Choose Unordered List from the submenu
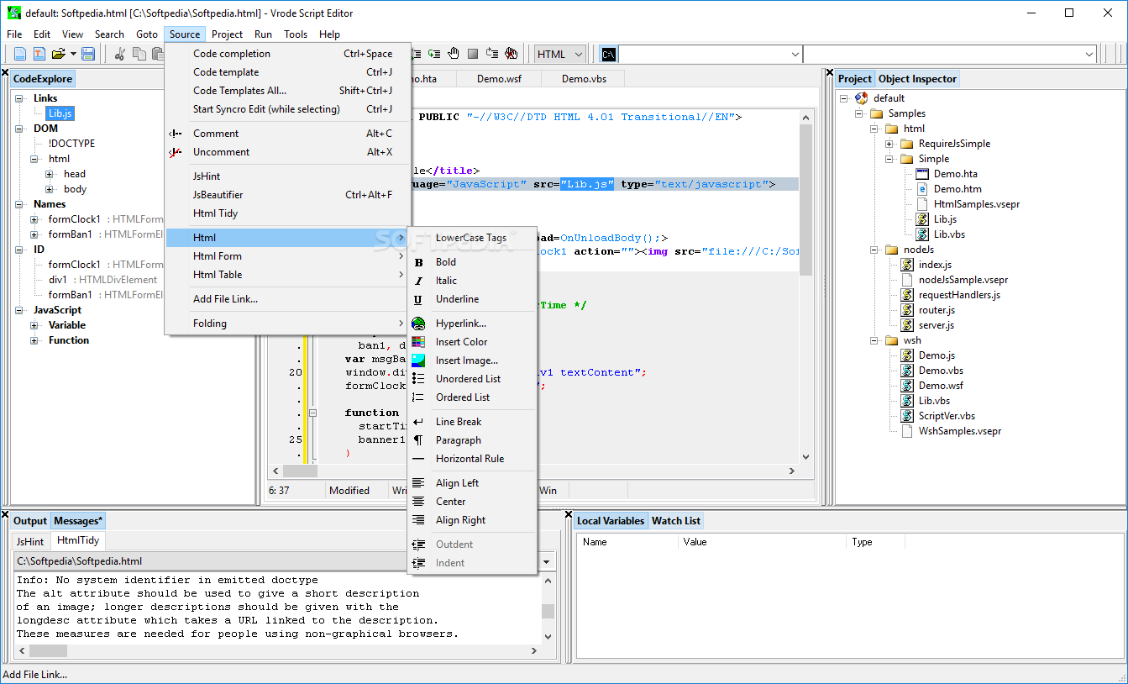1128x684 pixels. 472,379
